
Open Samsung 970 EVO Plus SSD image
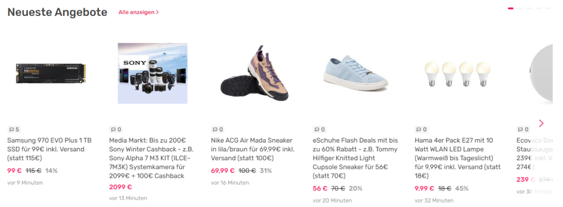(51, 73)
